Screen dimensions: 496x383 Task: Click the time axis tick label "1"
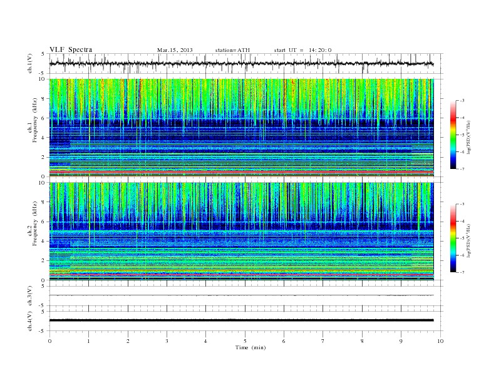tap(88, 341)
